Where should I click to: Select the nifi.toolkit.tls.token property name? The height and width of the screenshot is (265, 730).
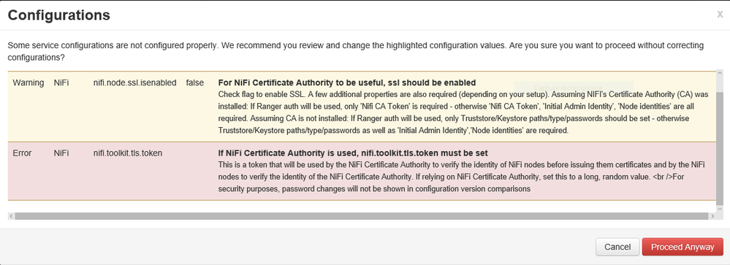pyautogui.click(x=128, y=153)
